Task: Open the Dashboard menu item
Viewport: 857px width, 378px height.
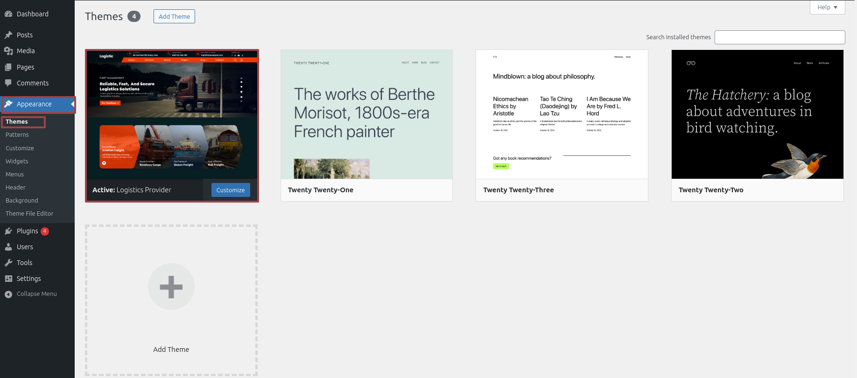Action: tap(37, 14)
